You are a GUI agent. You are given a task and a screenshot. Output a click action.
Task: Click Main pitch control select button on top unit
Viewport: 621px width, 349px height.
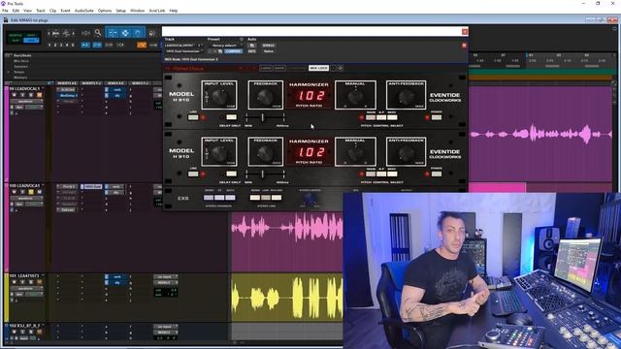pos(371,117)
